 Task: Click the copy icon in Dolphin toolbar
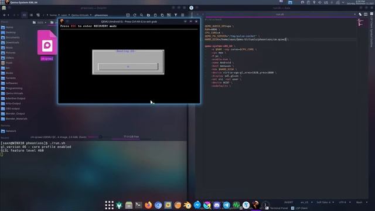coord(162,15)
